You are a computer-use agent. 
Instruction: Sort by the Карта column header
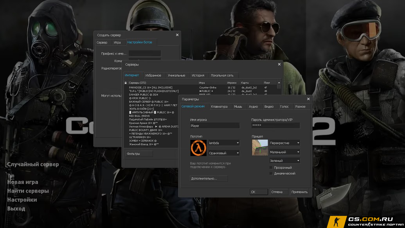(251, 83)
